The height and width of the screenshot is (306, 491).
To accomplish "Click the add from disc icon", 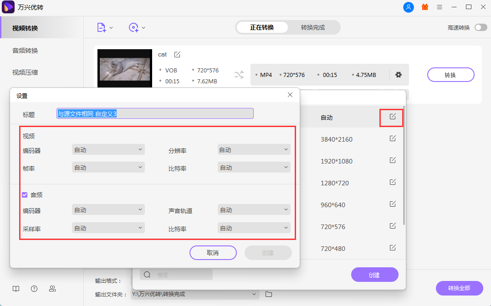I will pyautogui.click(x=134, y=28).
